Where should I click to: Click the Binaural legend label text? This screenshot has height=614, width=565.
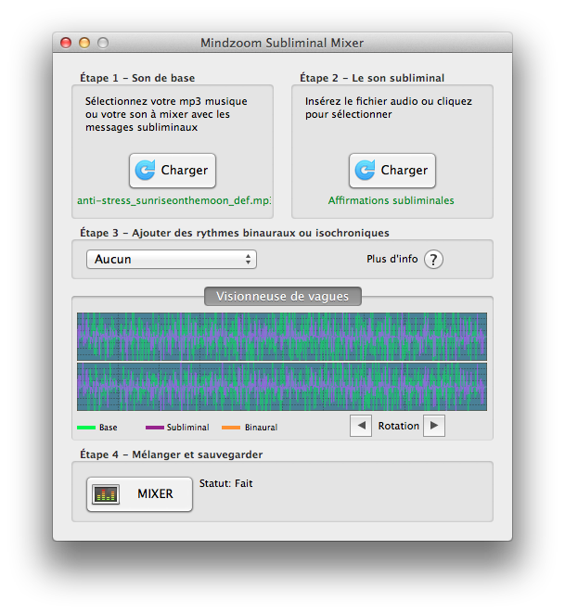[262, 428]
